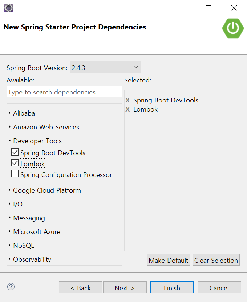This screenshot has height=302, width=247.
Task: Click the Eclipse gear icon in title bar
Action: [x=9, y=8]
